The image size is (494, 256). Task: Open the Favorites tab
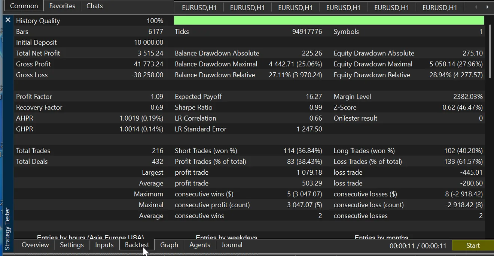pyautogui.click(x=62, y=6)
